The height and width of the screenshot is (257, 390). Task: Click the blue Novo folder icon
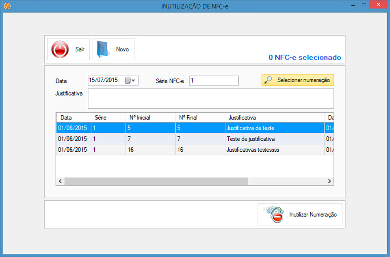coord(103,49)
